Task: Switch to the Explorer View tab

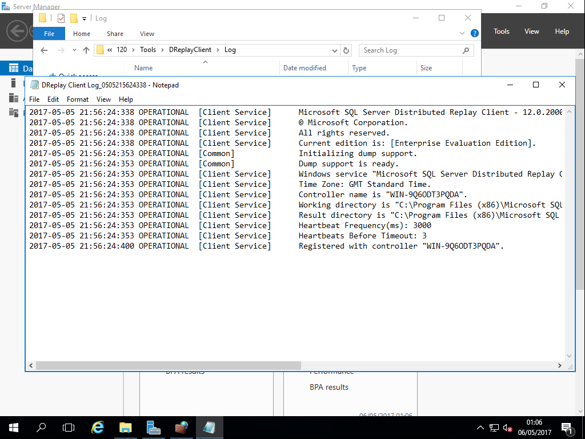Action: [x=147, y=34]
